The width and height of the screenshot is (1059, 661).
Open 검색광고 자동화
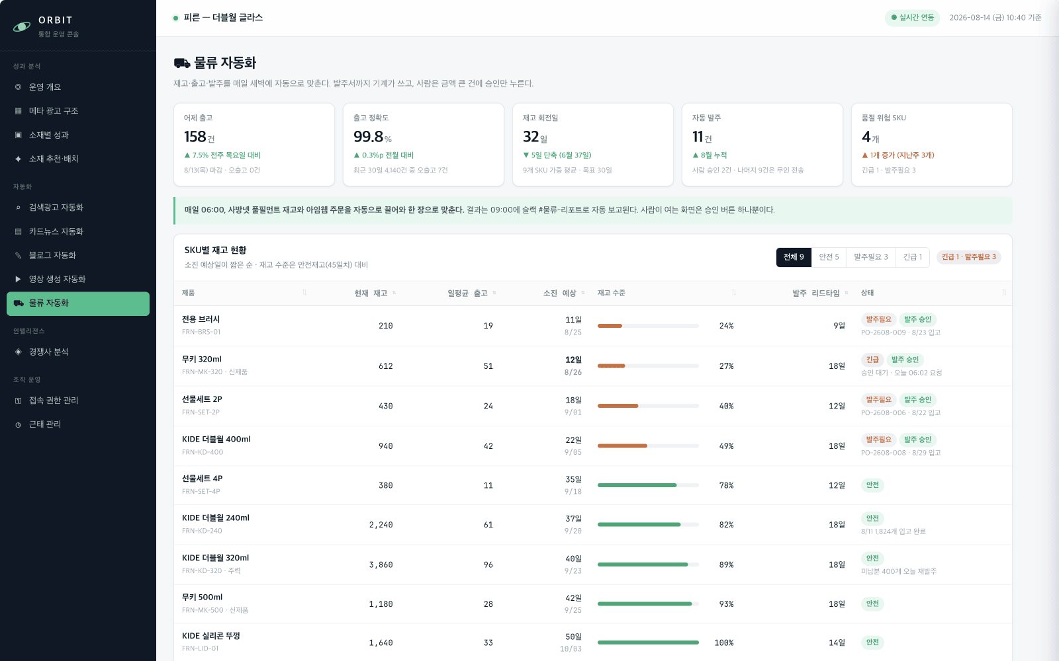click(78, 208)
